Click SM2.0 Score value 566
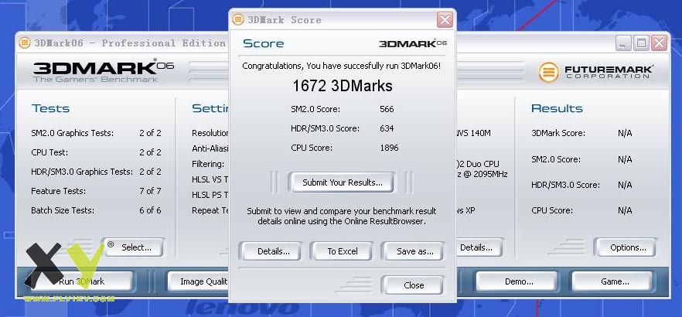This screenshot has width=682, height=317. point(387,109)
